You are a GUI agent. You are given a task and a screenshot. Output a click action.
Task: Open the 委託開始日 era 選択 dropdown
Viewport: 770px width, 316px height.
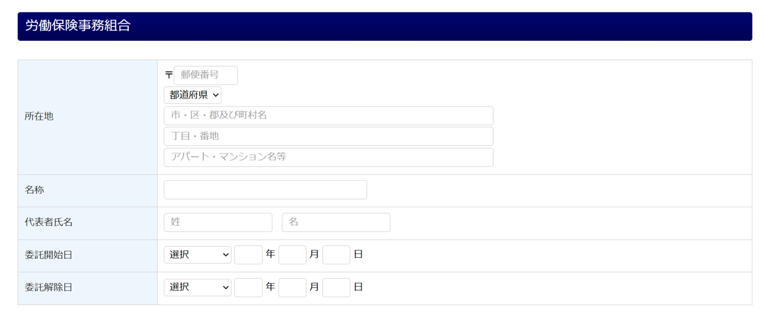198,255
